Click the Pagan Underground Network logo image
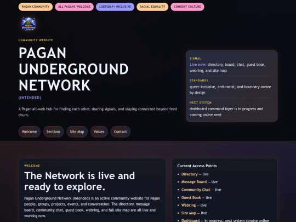 pos(29,24)
